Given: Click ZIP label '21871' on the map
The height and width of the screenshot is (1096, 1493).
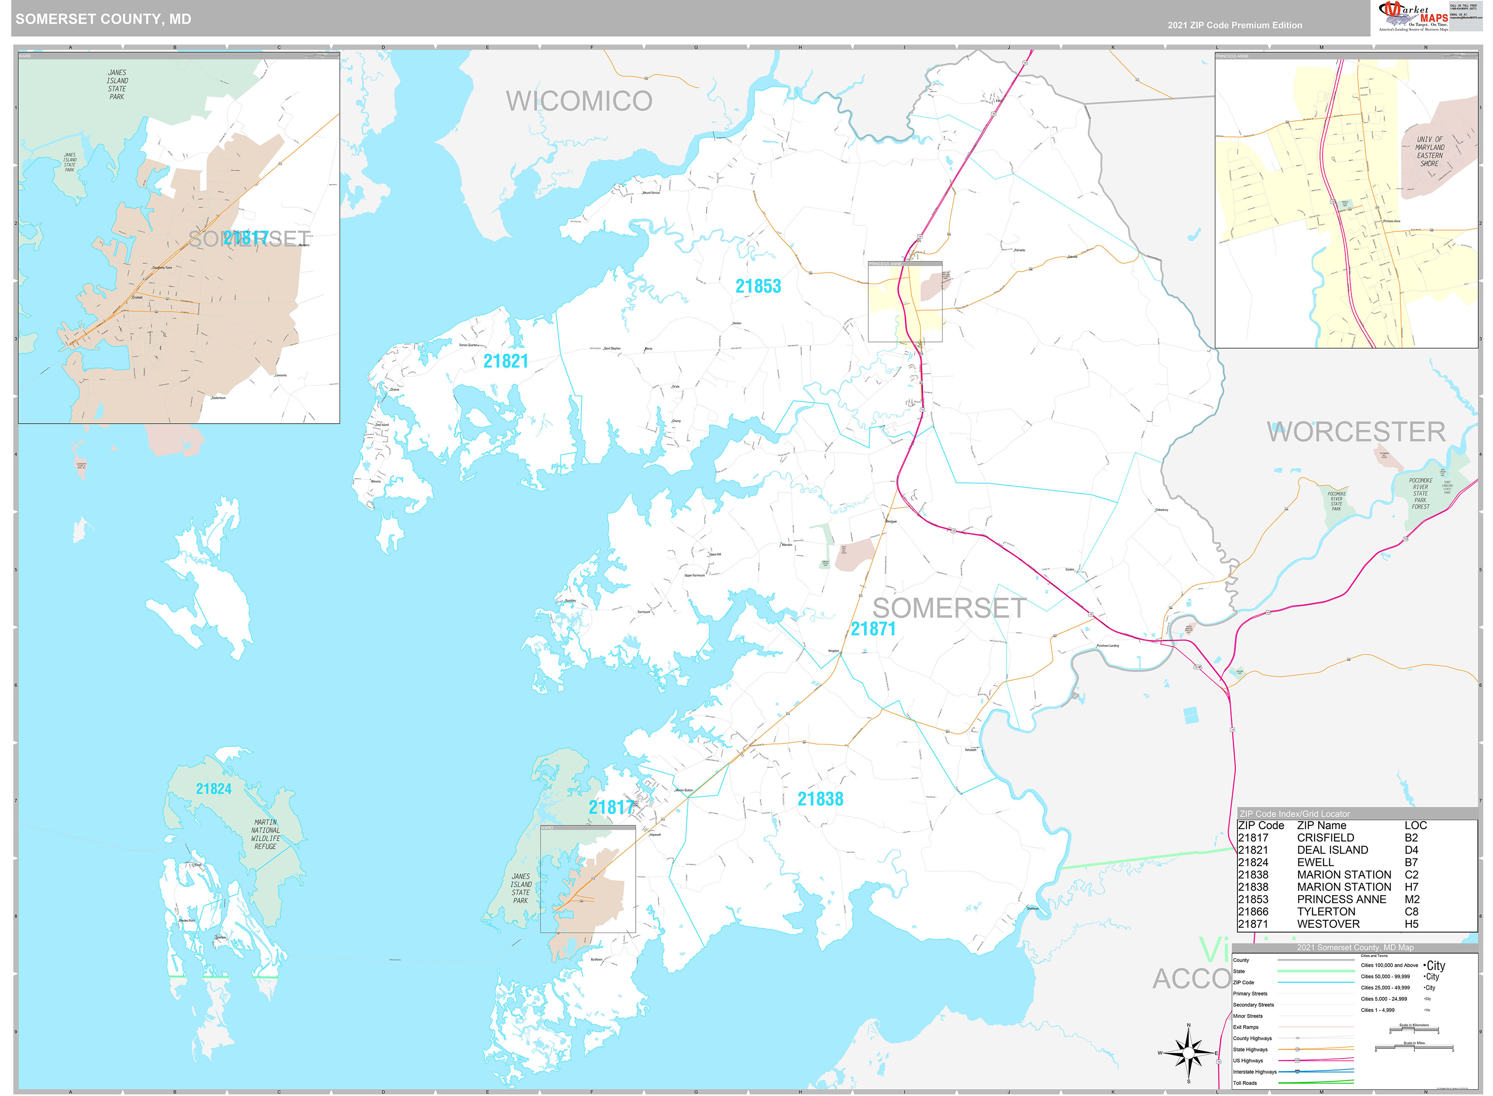Looking at the screenshot, I should pos(873,628).
